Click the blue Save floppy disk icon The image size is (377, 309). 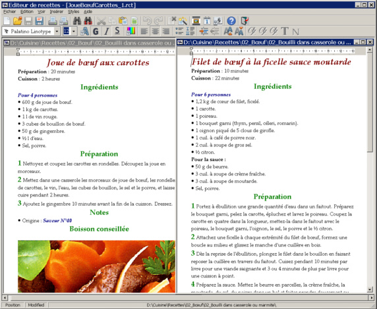coord(39,21)
